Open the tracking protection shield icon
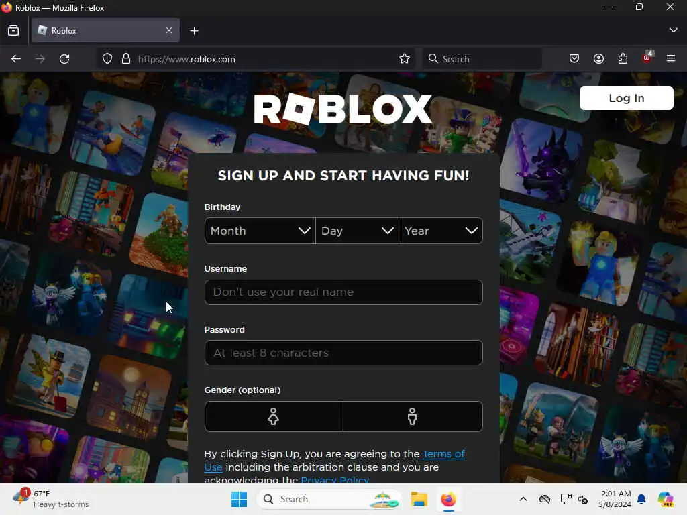This screenshot has height=515, width=687. (107, 59)
